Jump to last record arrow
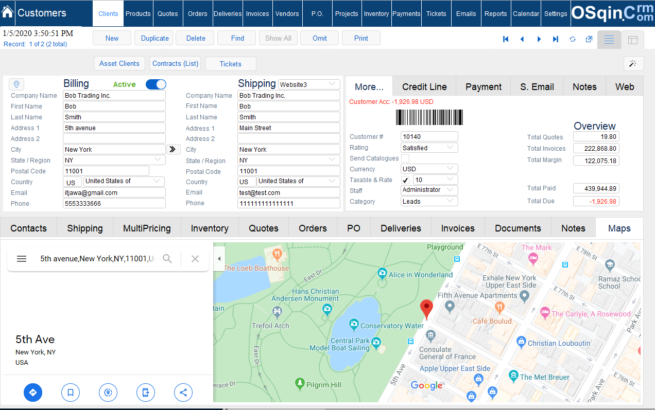655x410 pixels. pos(556,39)
